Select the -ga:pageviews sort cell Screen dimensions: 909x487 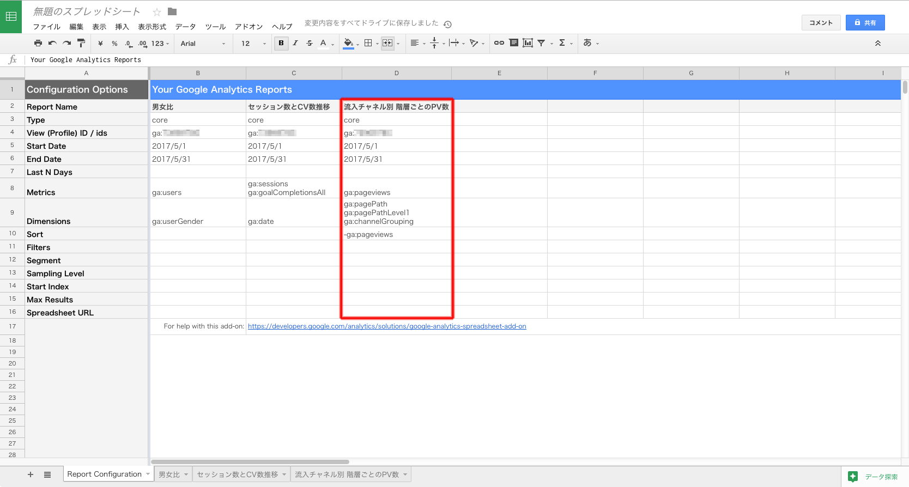[x=396, y=234]
